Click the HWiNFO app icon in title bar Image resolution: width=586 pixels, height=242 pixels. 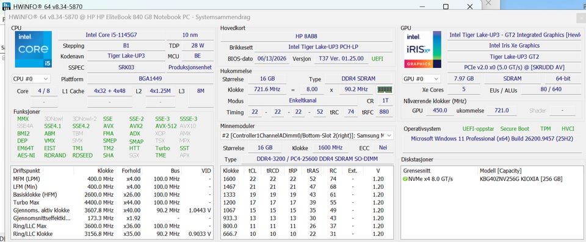pyautogui.click(x=6, y=7)
